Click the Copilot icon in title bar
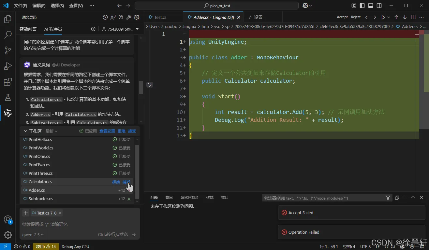Viewport: 429px width, 250px height. pos(305,6)
